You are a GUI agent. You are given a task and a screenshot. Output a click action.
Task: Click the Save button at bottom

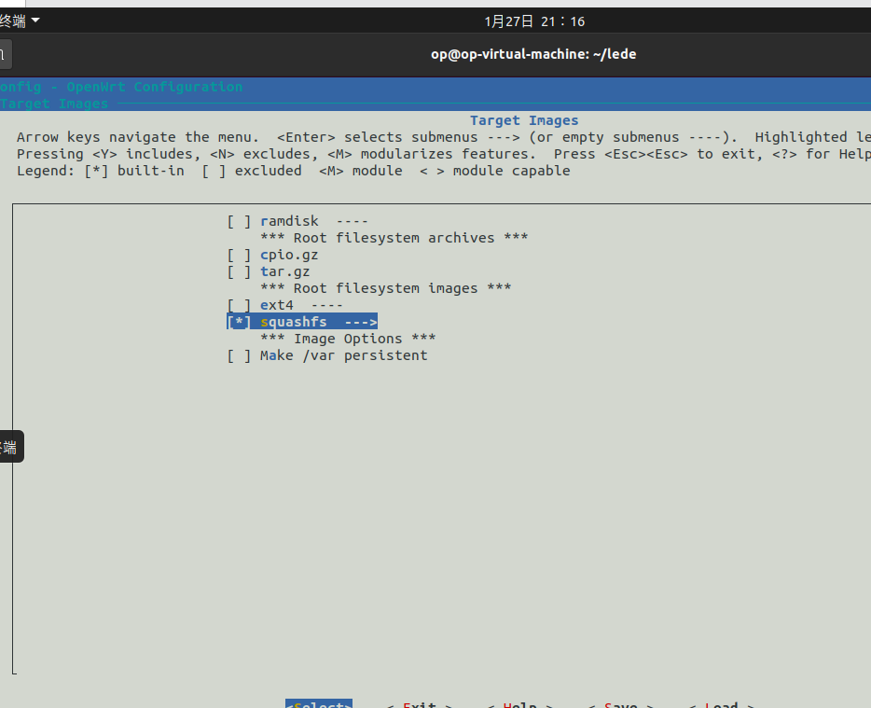pos(620,703)
